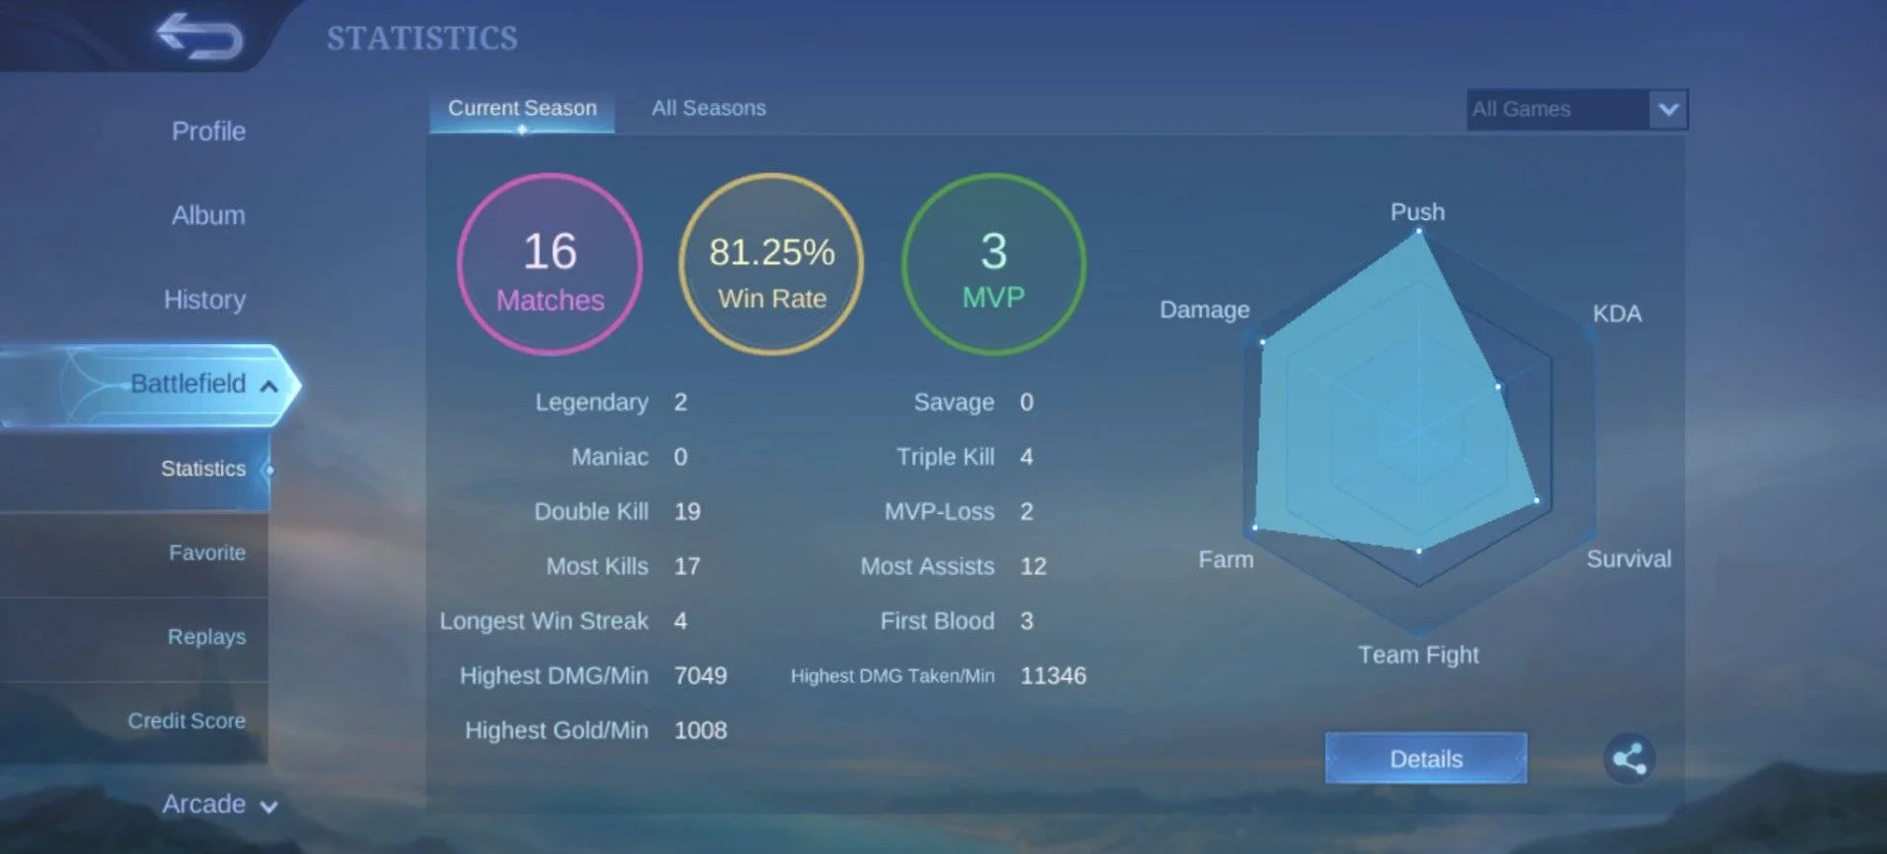Click the Legendary stat row

coord(611,402)
